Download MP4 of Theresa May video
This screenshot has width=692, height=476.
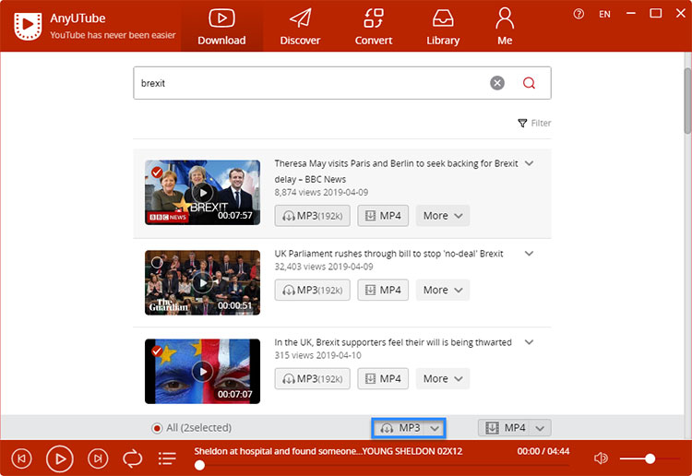383,216
